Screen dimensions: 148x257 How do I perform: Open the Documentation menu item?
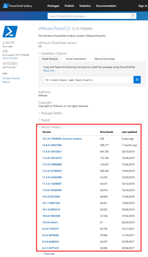tap(106, 6)
